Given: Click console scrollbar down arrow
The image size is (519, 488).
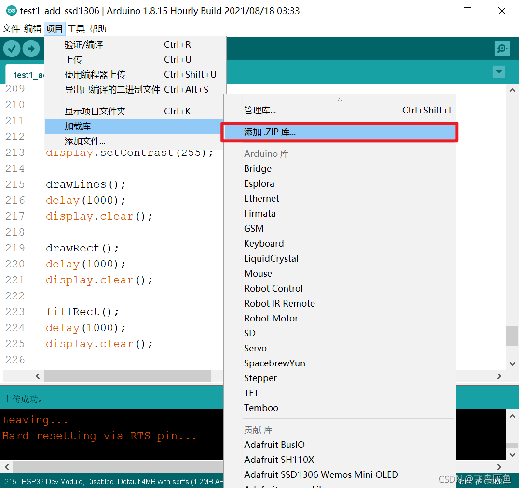Looking at the screenshot, I should [x=512, y=454].
